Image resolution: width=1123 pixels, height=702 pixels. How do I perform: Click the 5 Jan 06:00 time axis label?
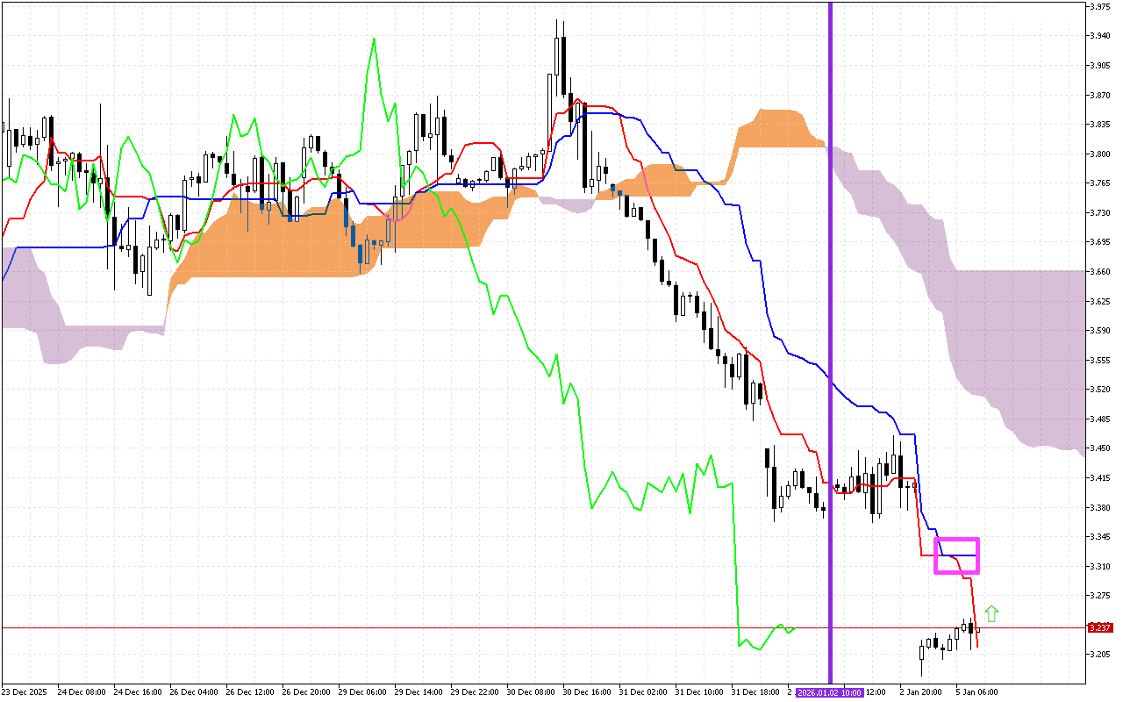[976, 692]
